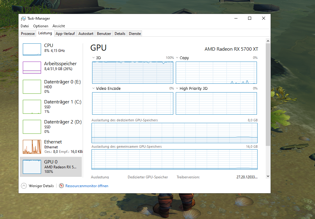
Task: Switch to the Autostart tab
Action: [x=86, y=34]
